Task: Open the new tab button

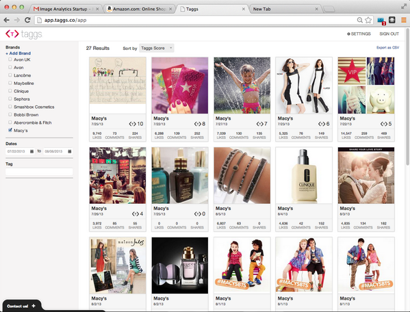Action: (x=329, y=10)
